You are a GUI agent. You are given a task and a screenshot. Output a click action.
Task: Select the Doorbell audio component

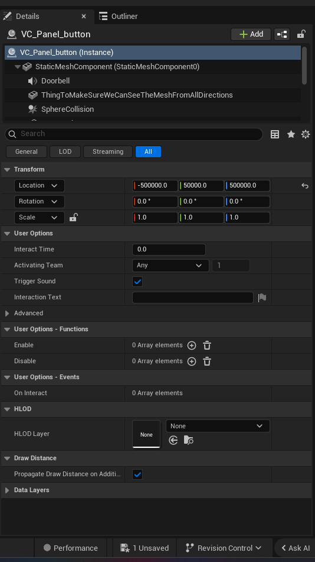(x=55, y=81)
